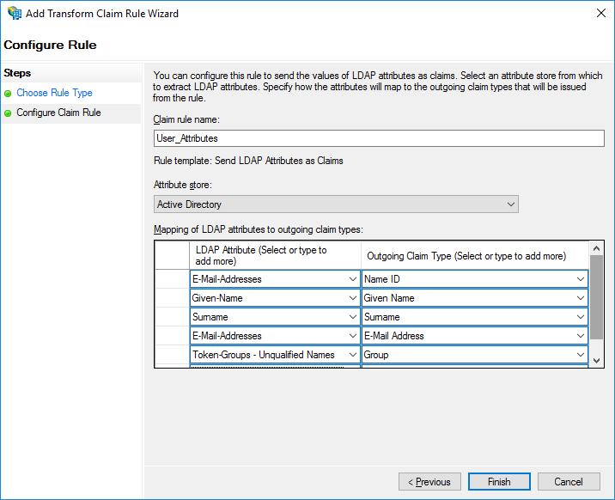Expand Token-Groups - Unqualified Names dropdown

[x=353, y=355]
